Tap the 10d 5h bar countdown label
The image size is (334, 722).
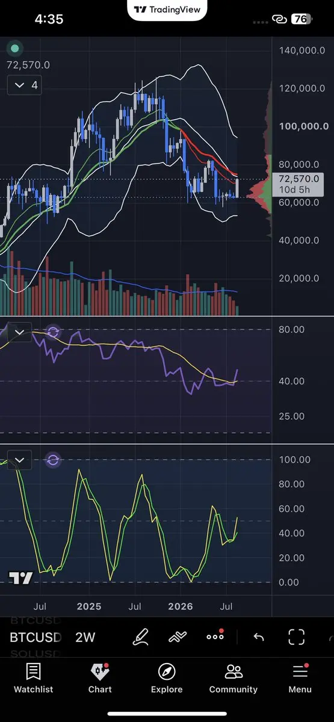295,190
